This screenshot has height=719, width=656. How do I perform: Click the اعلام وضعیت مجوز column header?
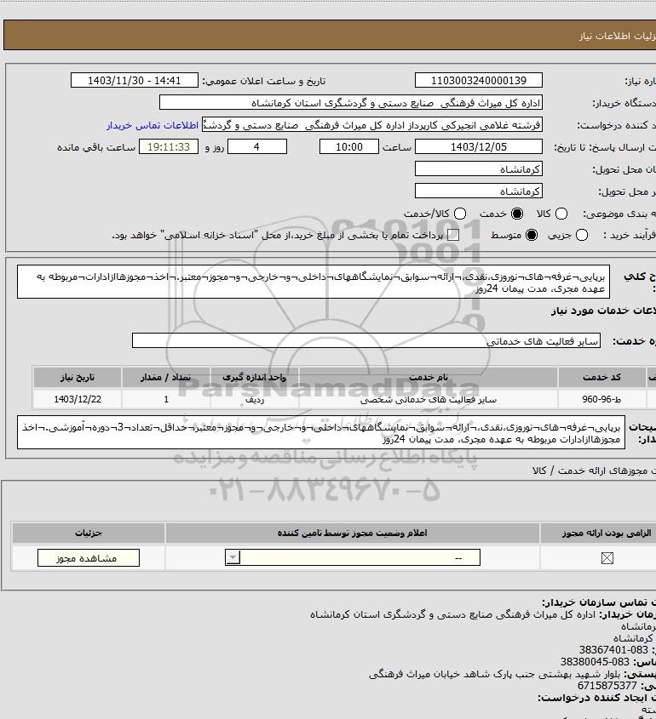[352, 533]
